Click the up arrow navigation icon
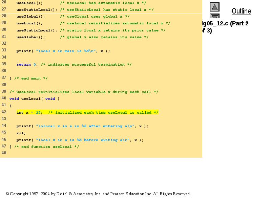 tap(215, 7)
